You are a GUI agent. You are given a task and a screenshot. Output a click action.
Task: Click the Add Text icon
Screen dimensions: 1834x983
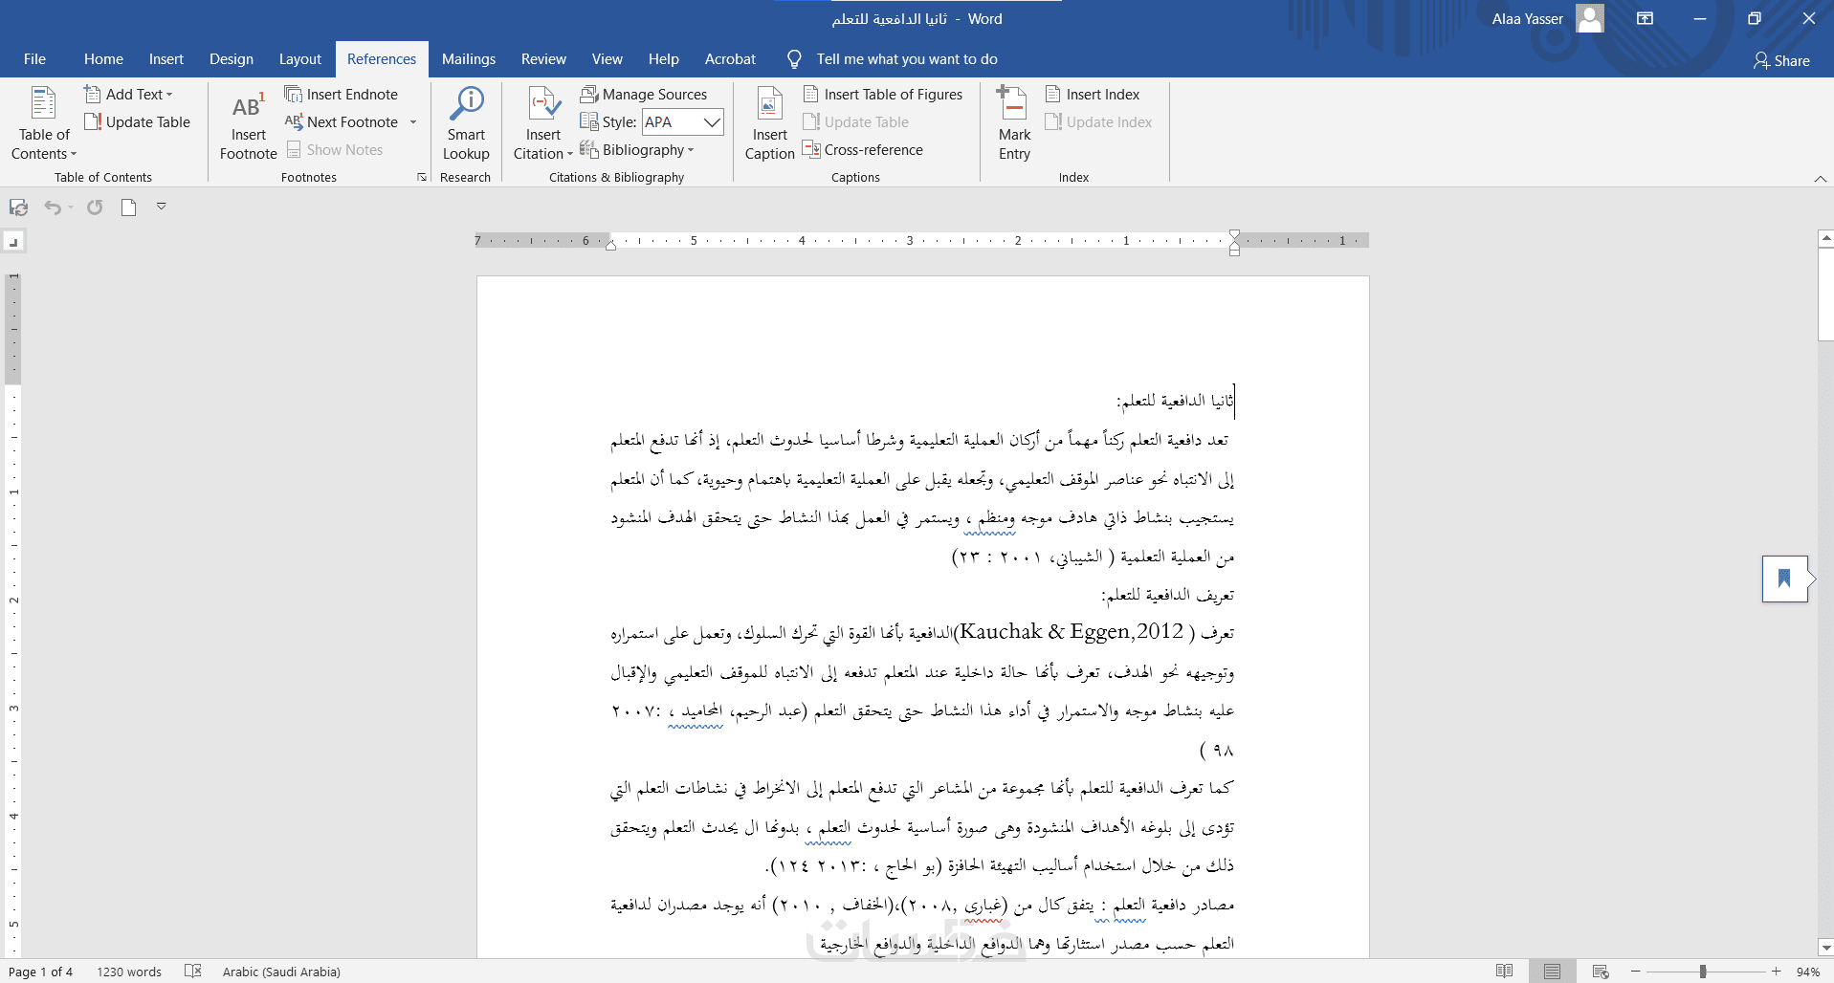93,94
